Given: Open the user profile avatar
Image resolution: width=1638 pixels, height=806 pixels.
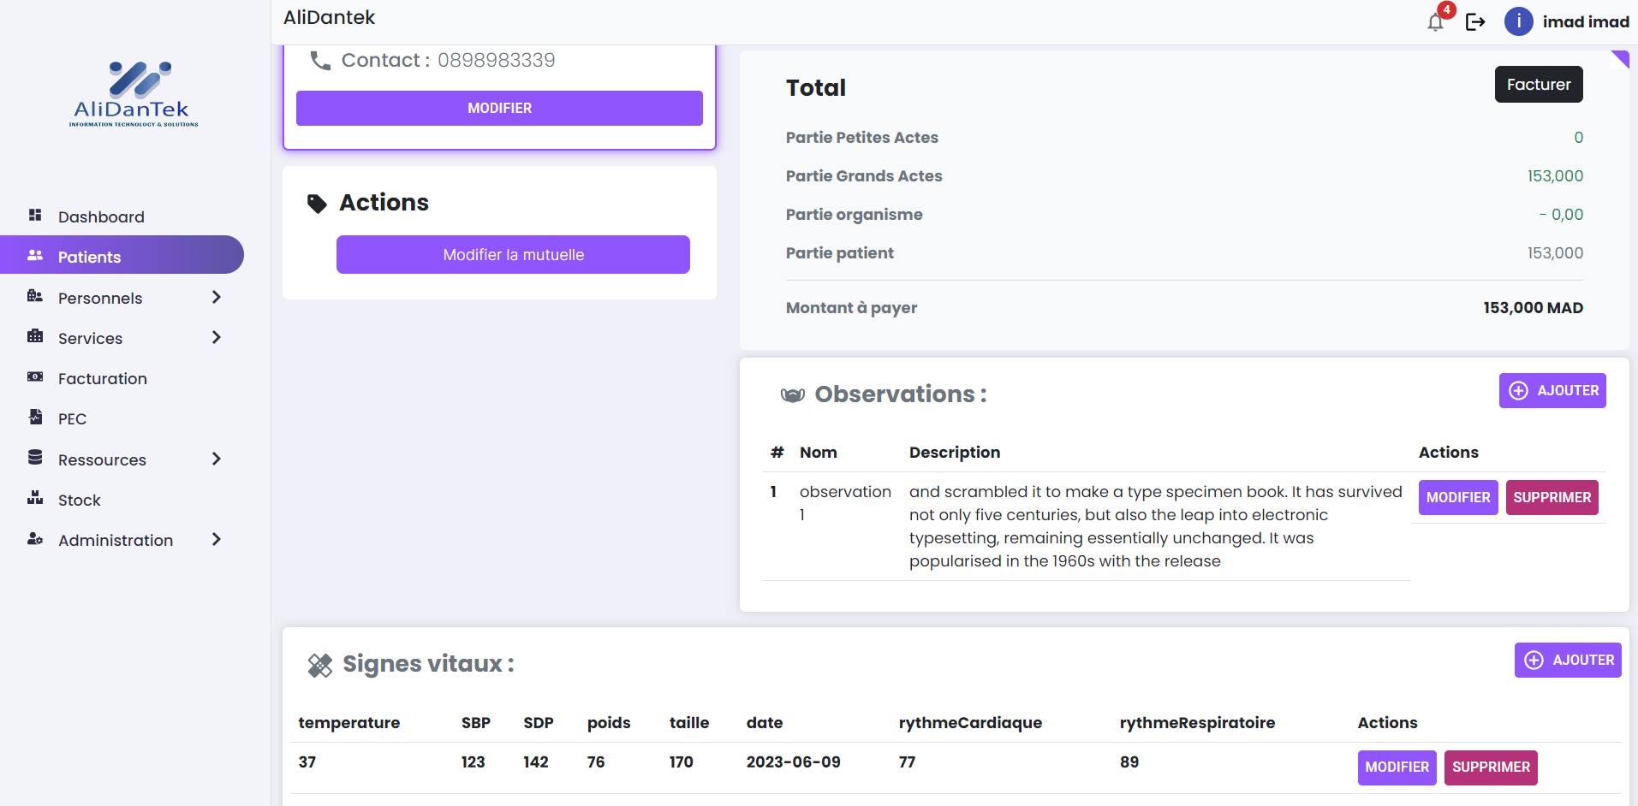Looking at the screenshot, I should pos(1518,21).
